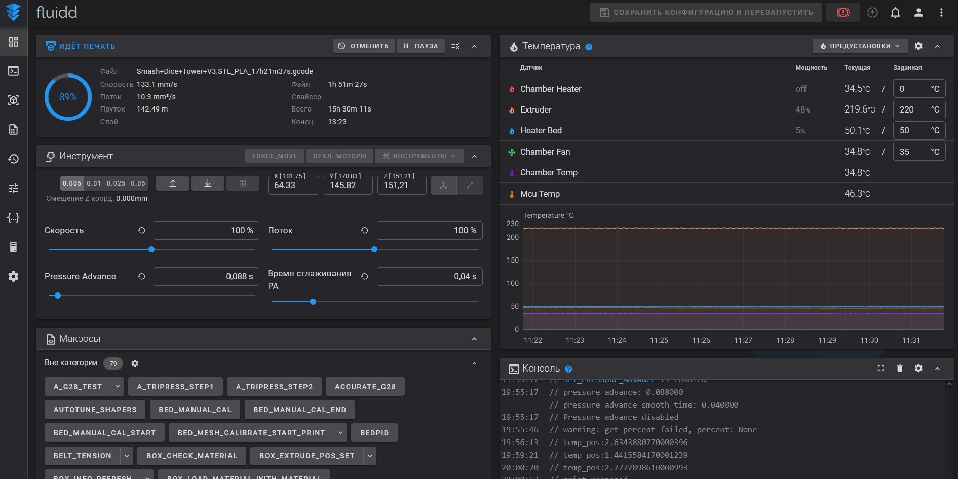The image size is (958, 479).
Task: Open the Инструменты dropdown menu
Action: (x=419, y=156)
